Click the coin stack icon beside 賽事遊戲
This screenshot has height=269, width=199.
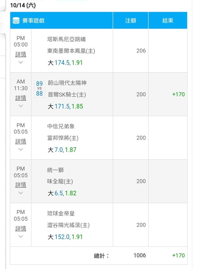point(16,20)
